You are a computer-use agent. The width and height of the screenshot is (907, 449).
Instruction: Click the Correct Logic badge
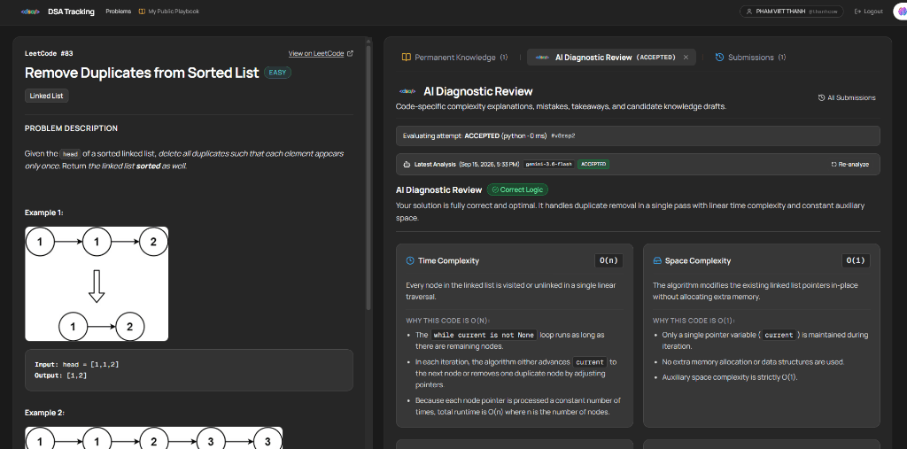pyautogui.click(x=517, y=190)
